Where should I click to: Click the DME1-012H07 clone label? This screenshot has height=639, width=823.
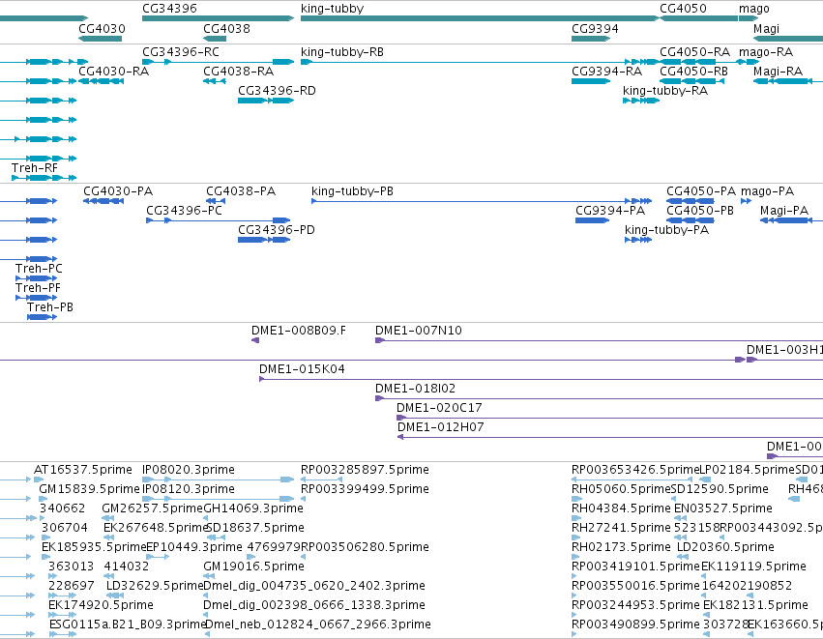pyautogui.click(x=440, y=427)
